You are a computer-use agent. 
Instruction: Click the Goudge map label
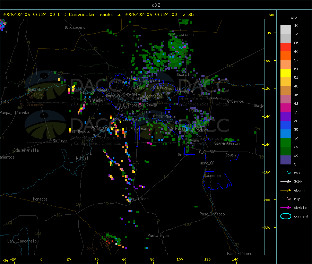coord(152,105)
